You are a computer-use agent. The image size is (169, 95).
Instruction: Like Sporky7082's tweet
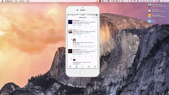pyautogui.click(x=86, y=56)
